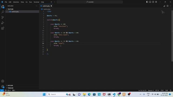Switch to the switch.php editor tab

point(46,6)
